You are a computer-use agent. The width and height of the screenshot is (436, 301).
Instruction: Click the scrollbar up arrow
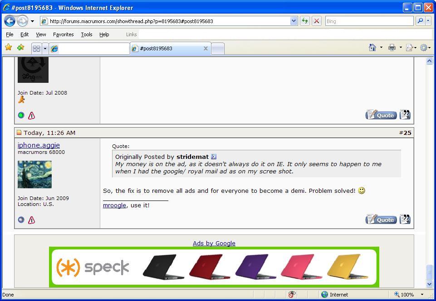coord(429,61)
